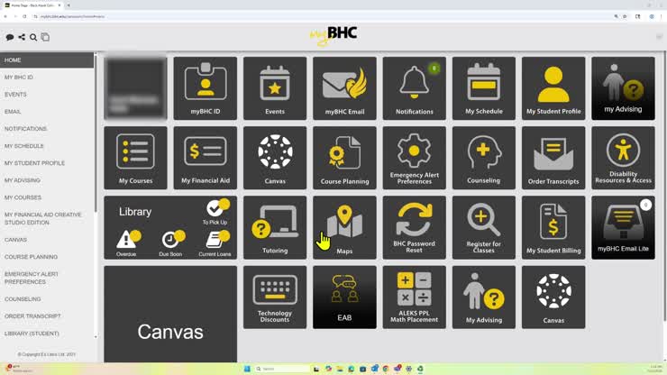Click the share icon in header

(x=22, y=38)
